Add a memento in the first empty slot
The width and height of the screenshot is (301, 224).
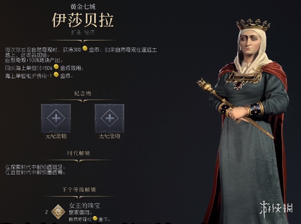[x=56, y=118]
